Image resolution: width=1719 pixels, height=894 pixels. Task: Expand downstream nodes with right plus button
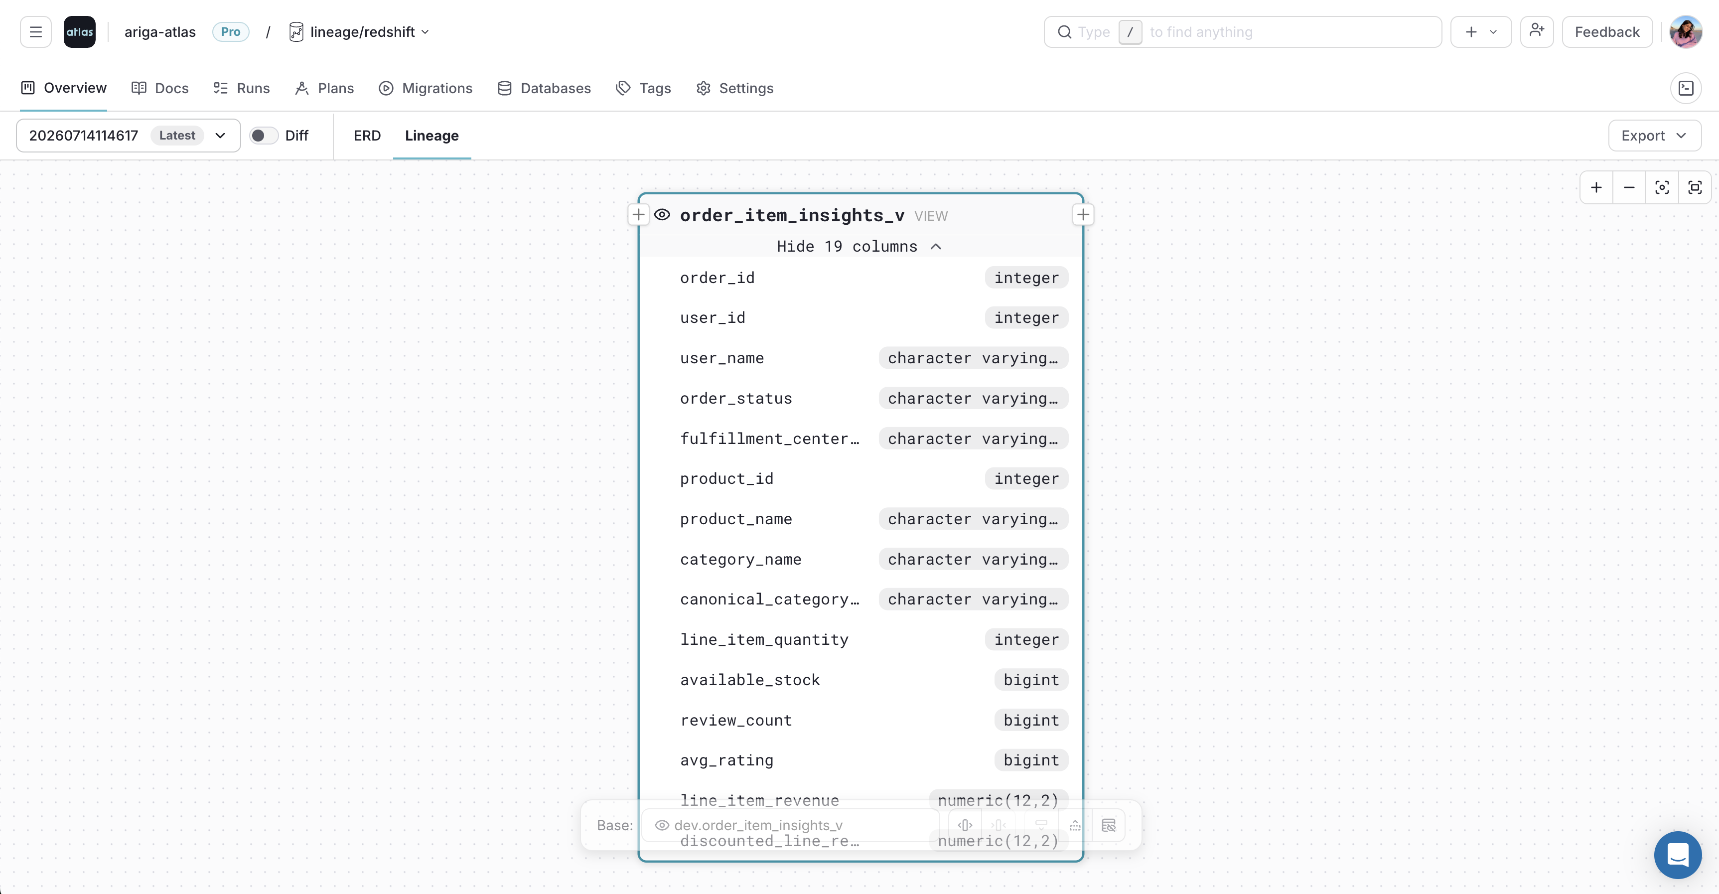[x=1083, y=215]
